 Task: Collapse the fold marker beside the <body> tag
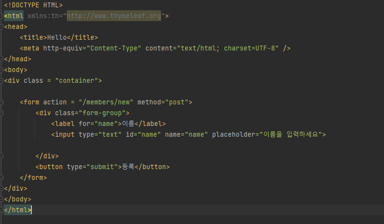pyautogui.click(x=1, y=70)
